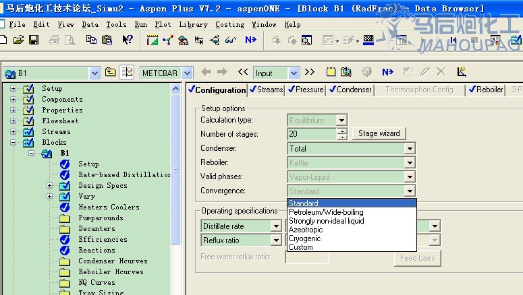Switch to the Streams tab
Viewport: 523px width, 295px height.
point(266,90)
